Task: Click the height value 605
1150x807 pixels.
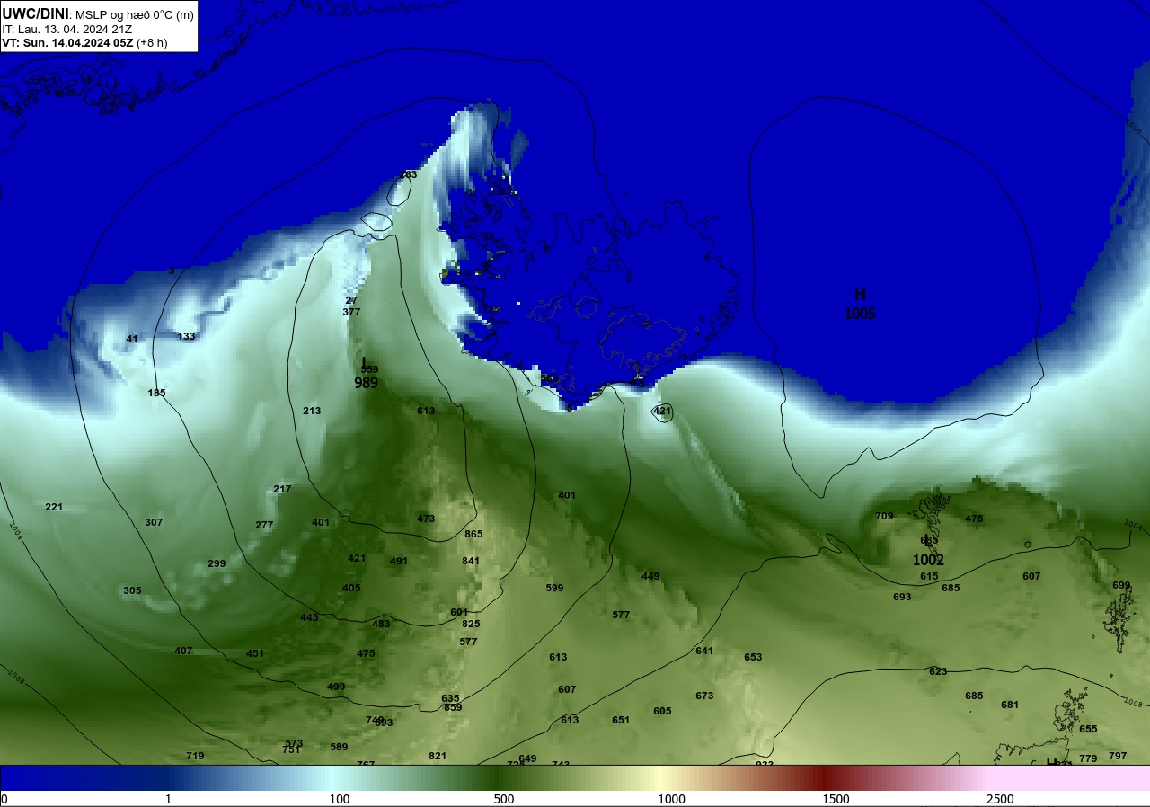Action: click(662, 711)
